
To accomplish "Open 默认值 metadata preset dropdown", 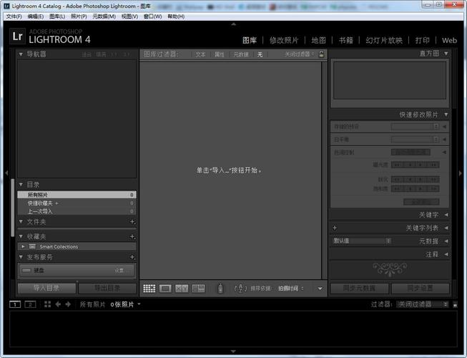I will pos(362,241).
